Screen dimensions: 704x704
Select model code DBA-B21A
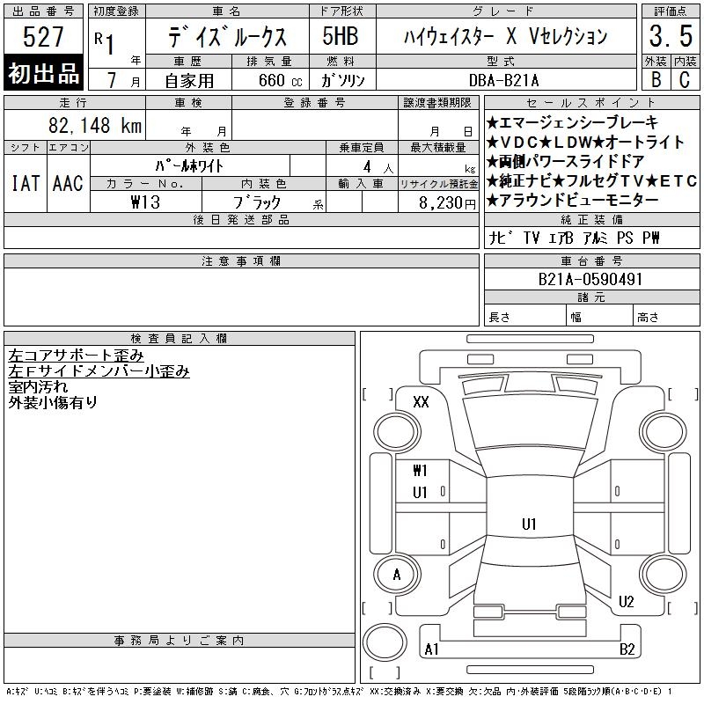503,80
